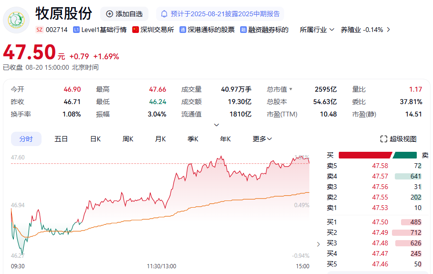Viewport: 433px width, 274px height.
Task: Click the 市盈(TTM) value 10.48
Action: point(328,114)
